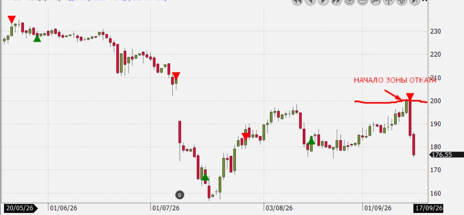464x215 pixels.
Task: Click the 01/09/26 date on time axis
Action: click(x=378, y=208)
